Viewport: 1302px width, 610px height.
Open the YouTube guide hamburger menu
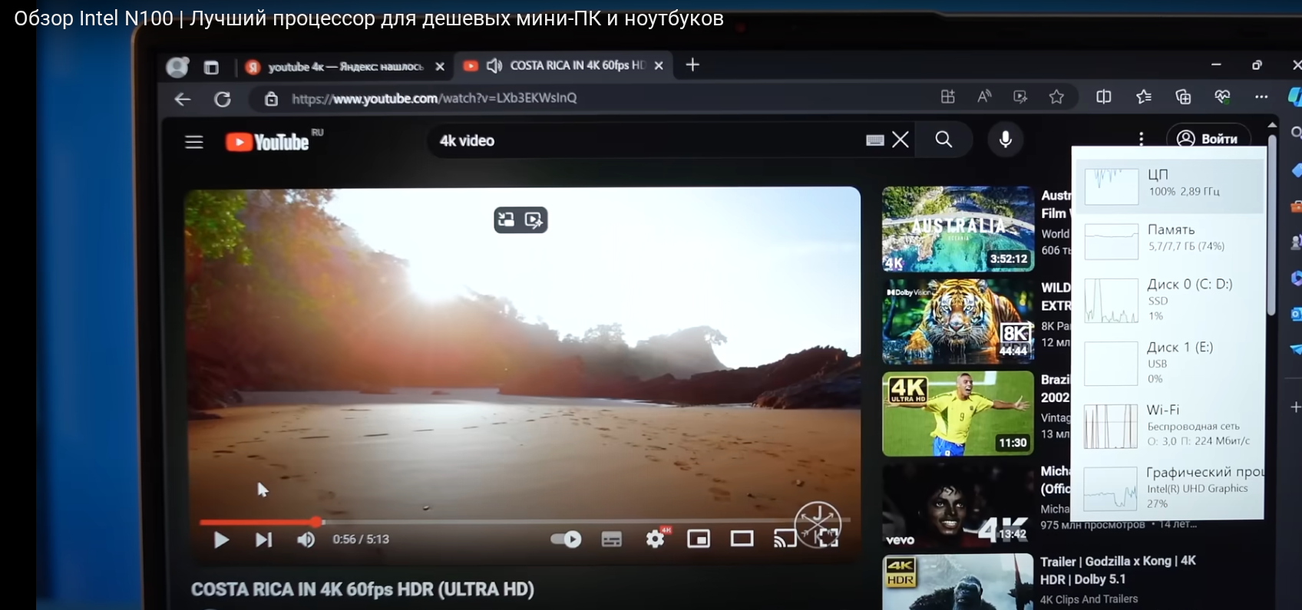pyautogui.click(x=194, y=142)
